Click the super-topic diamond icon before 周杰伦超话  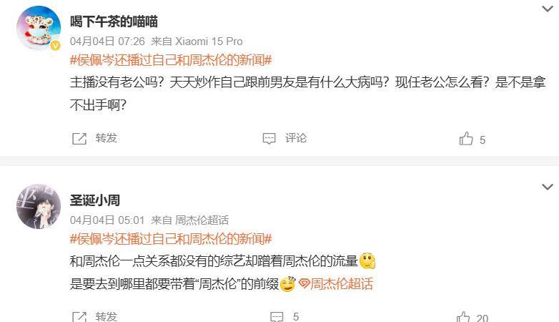tap(304, 284)
